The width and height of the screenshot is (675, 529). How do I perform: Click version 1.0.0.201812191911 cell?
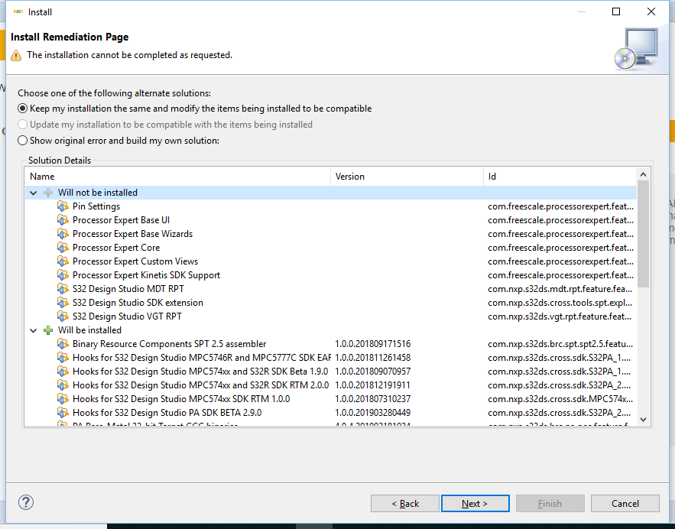tap(373, 385)
